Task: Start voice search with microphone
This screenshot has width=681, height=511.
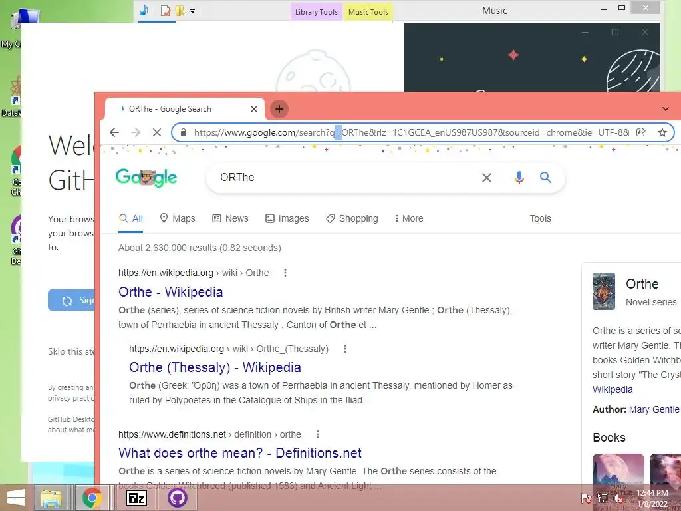Action: coord(519,177)
